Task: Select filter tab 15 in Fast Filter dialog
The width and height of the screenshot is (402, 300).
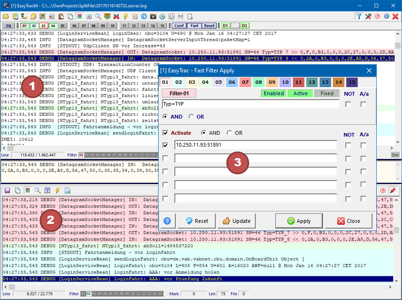Action: 352,82
